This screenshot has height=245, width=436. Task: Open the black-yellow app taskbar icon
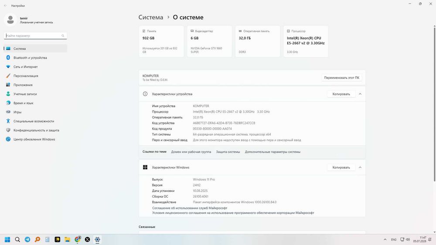(57, 239)
